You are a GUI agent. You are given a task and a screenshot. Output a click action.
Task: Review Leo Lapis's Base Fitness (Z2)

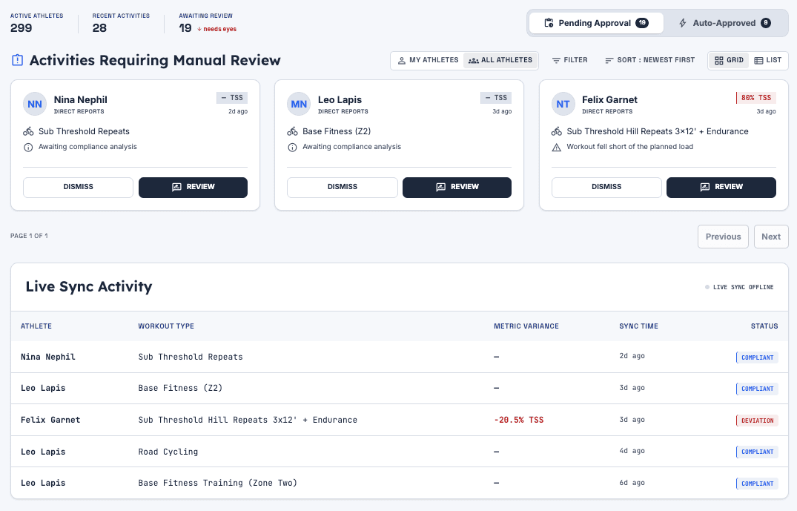457,187
